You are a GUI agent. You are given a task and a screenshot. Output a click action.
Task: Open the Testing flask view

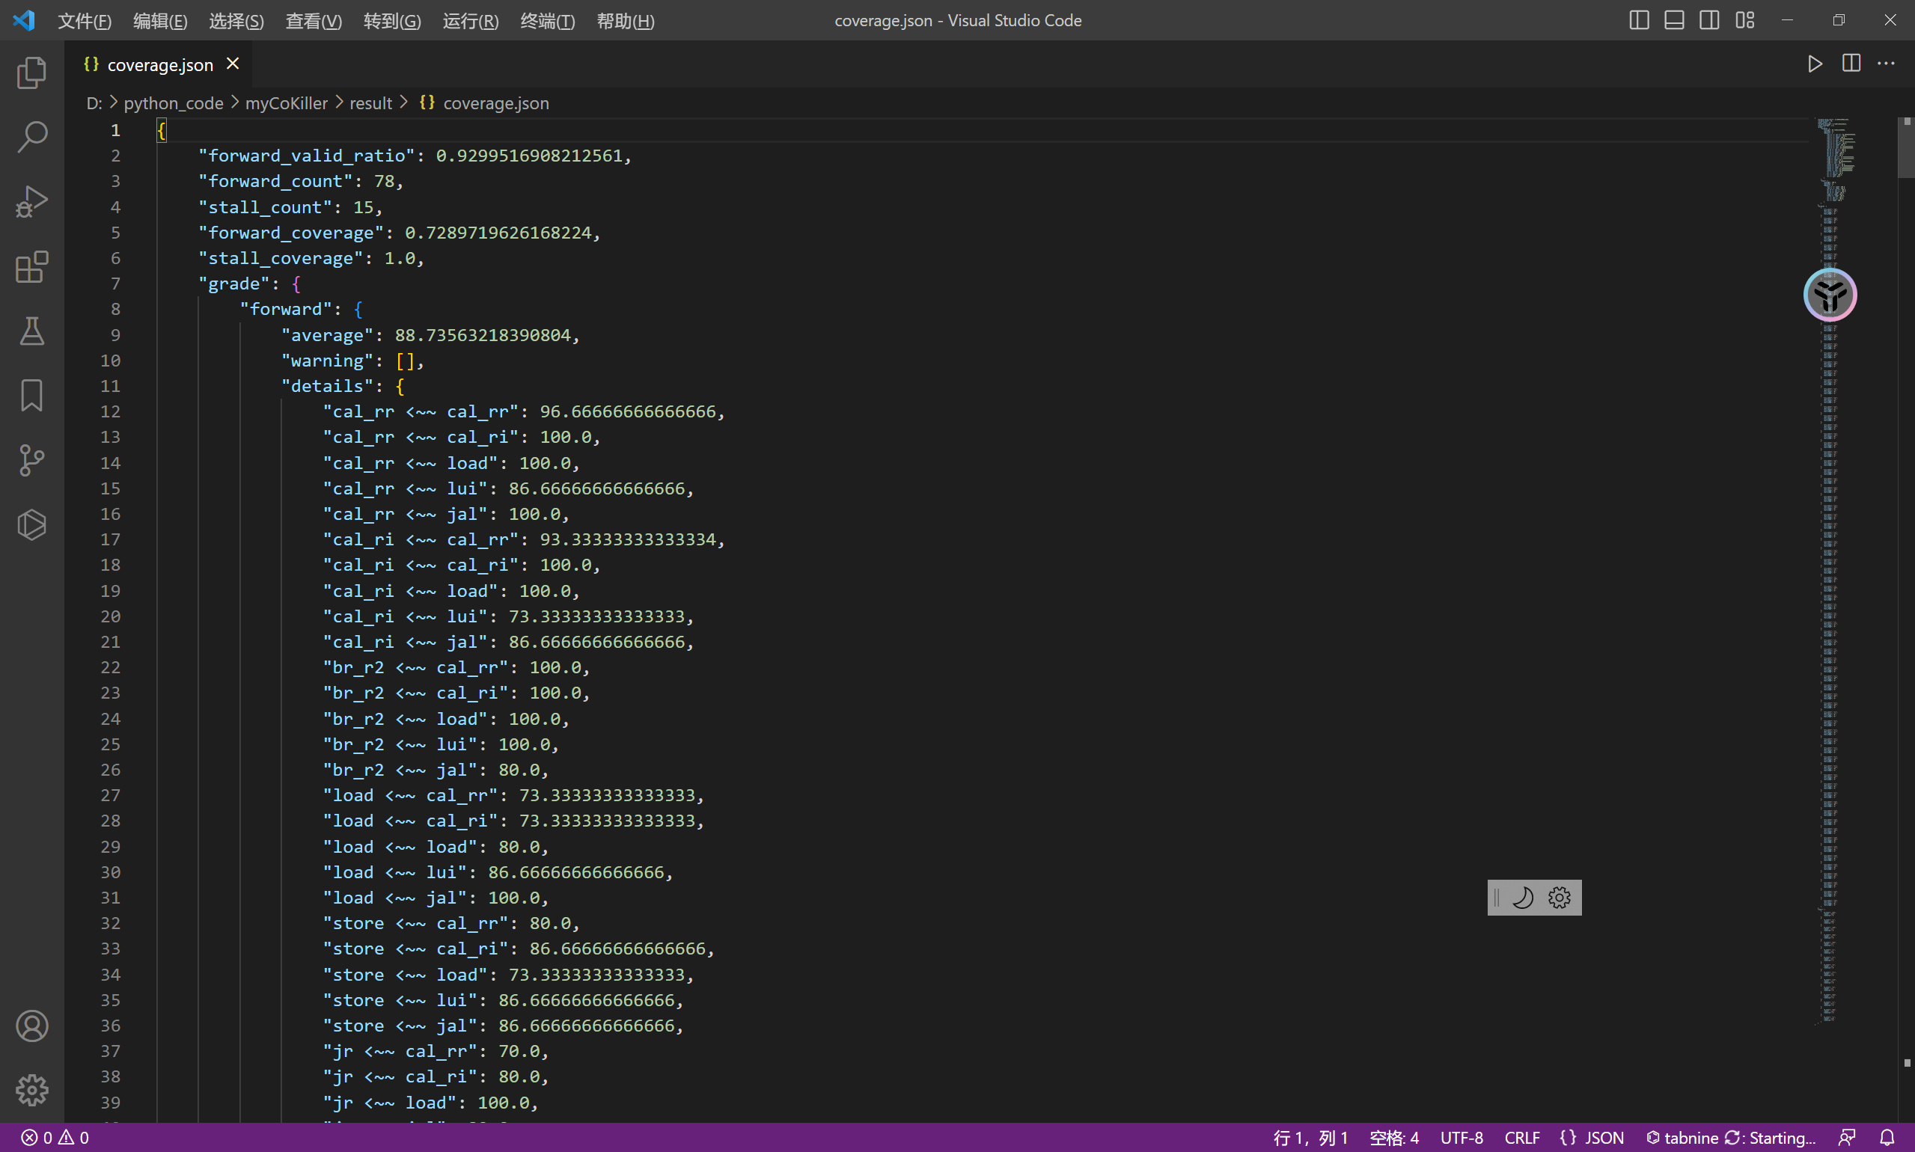click(32, 331)
